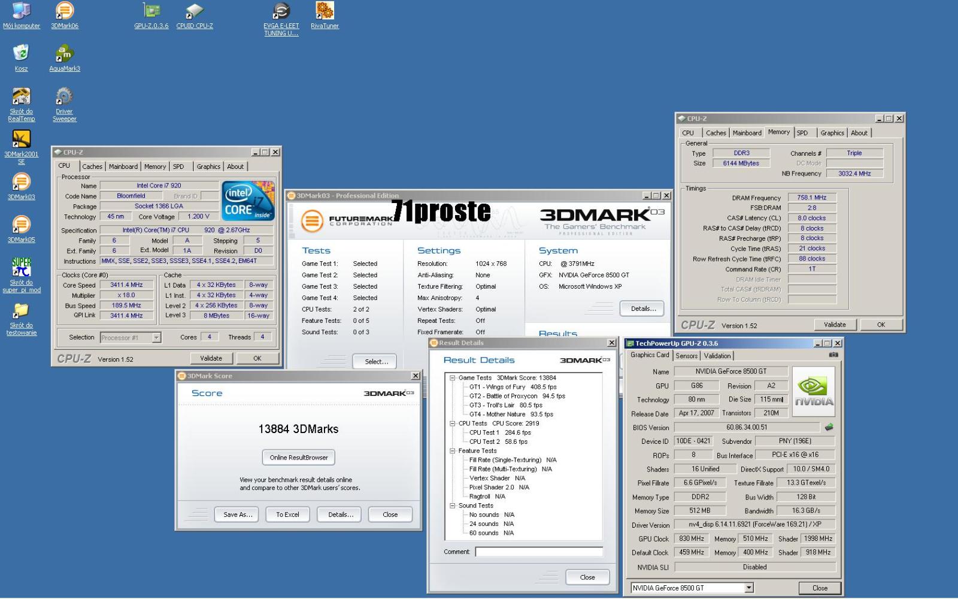
Task: Select CPU Test 2 result row
Action: click(498, 441)
